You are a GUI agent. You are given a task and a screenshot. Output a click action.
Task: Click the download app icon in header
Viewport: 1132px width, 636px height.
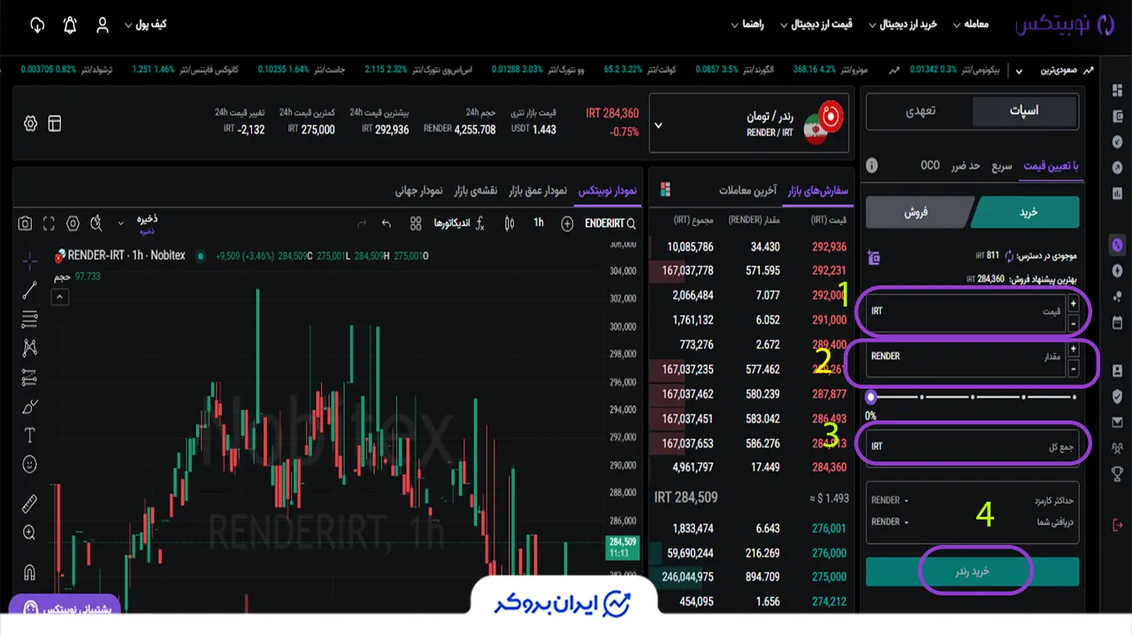[x=37, y=25]
